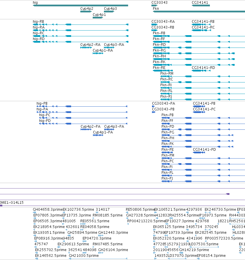This screenshot has width=245, height=260.
Task: Select the CG30343-RA transcript label
Action: pos(163,22)
